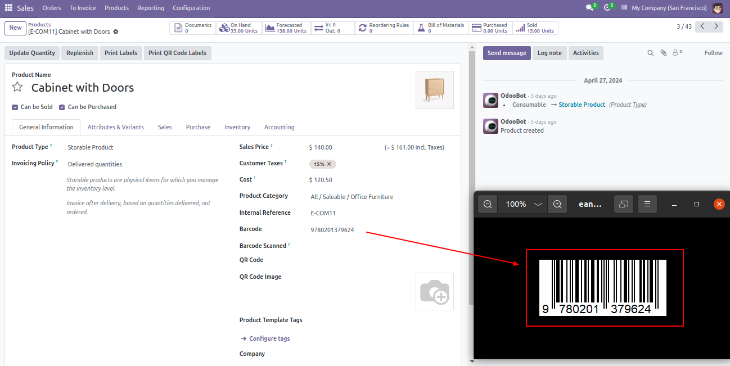Screen dimensions: 730x366
Task: Open the conversations chat icon
Action: pyautogui.click(x=590, y=8)
